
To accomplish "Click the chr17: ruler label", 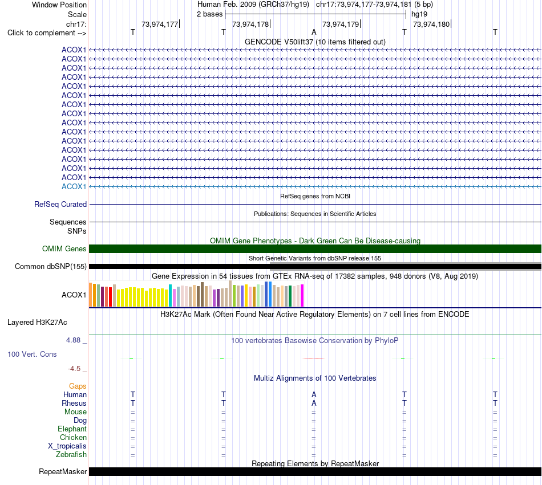I will tap(76, 24).
